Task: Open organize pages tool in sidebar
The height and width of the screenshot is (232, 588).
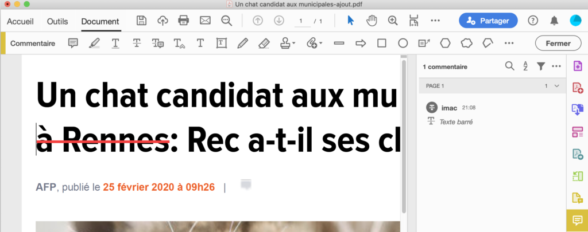Action: 578,132
